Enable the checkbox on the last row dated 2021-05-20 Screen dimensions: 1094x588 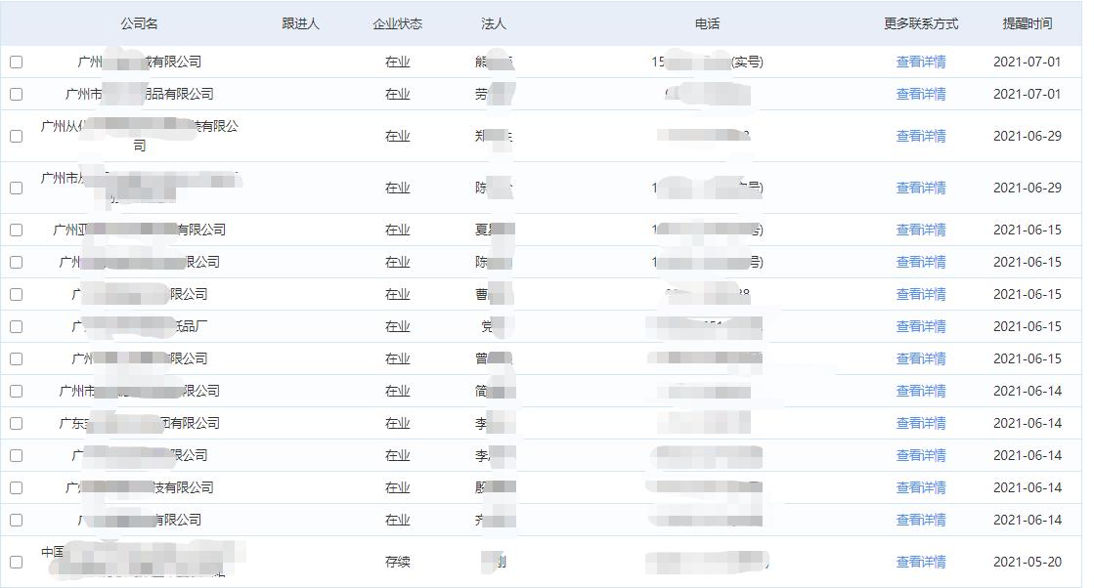[15, 562]
